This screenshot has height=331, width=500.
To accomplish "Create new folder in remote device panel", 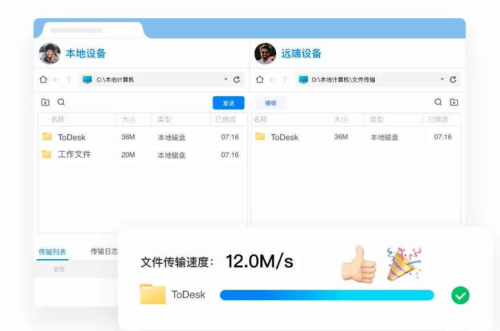I will coord(454,102).
